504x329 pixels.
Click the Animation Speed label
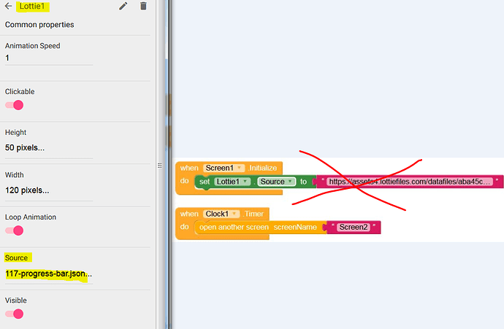point(32,46)
